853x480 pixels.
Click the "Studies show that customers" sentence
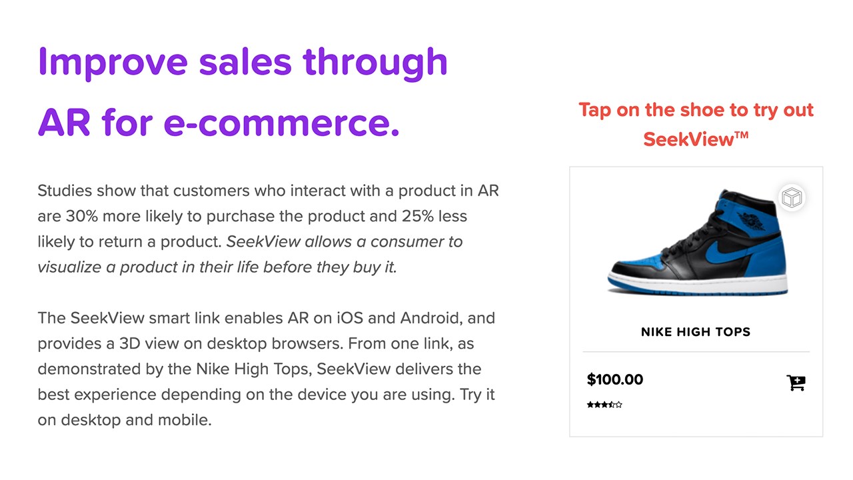(167, 191)
